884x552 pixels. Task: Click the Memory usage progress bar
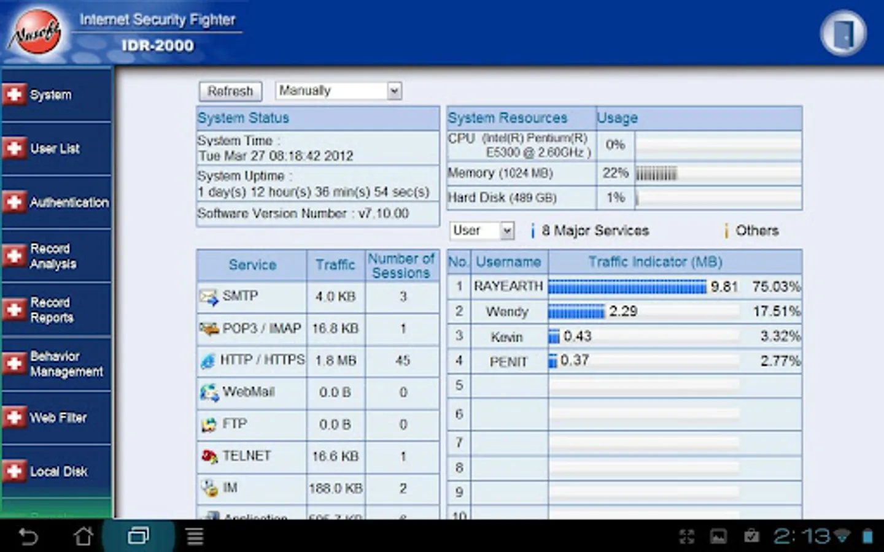718,174
